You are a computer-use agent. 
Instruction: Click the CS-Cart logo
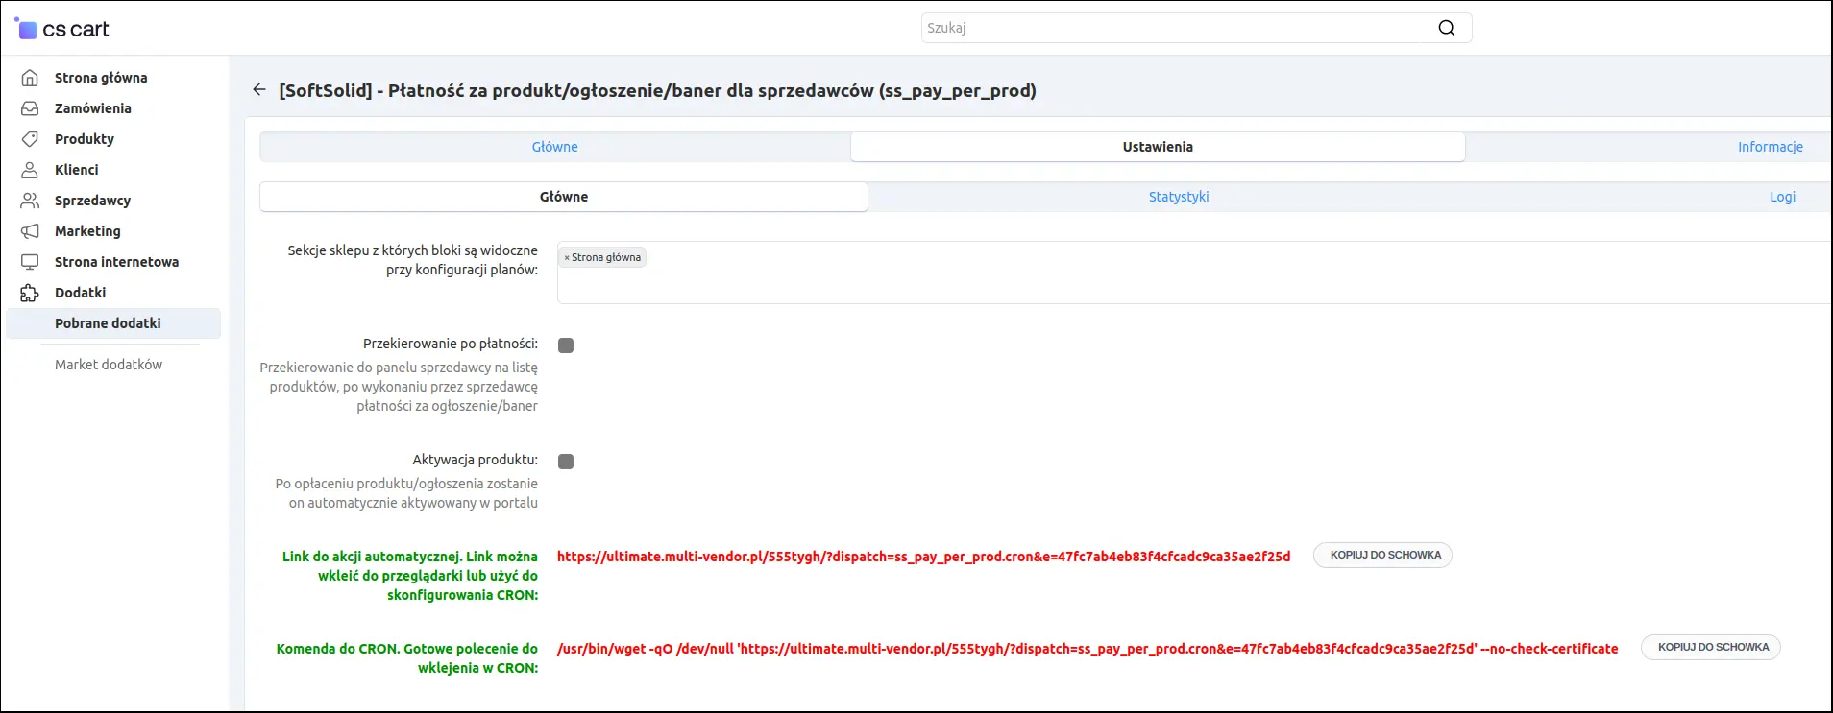(x=61, y=29)
